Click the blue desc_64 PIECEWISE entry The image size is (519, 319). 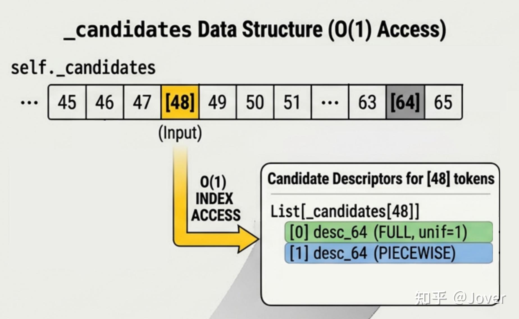(389, 253)
